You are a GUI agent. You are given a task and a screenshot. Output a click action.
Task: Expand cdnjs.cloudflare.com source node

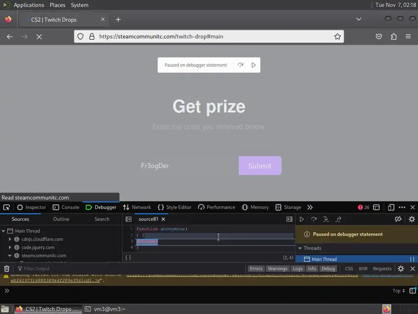(x=10, y=239)
